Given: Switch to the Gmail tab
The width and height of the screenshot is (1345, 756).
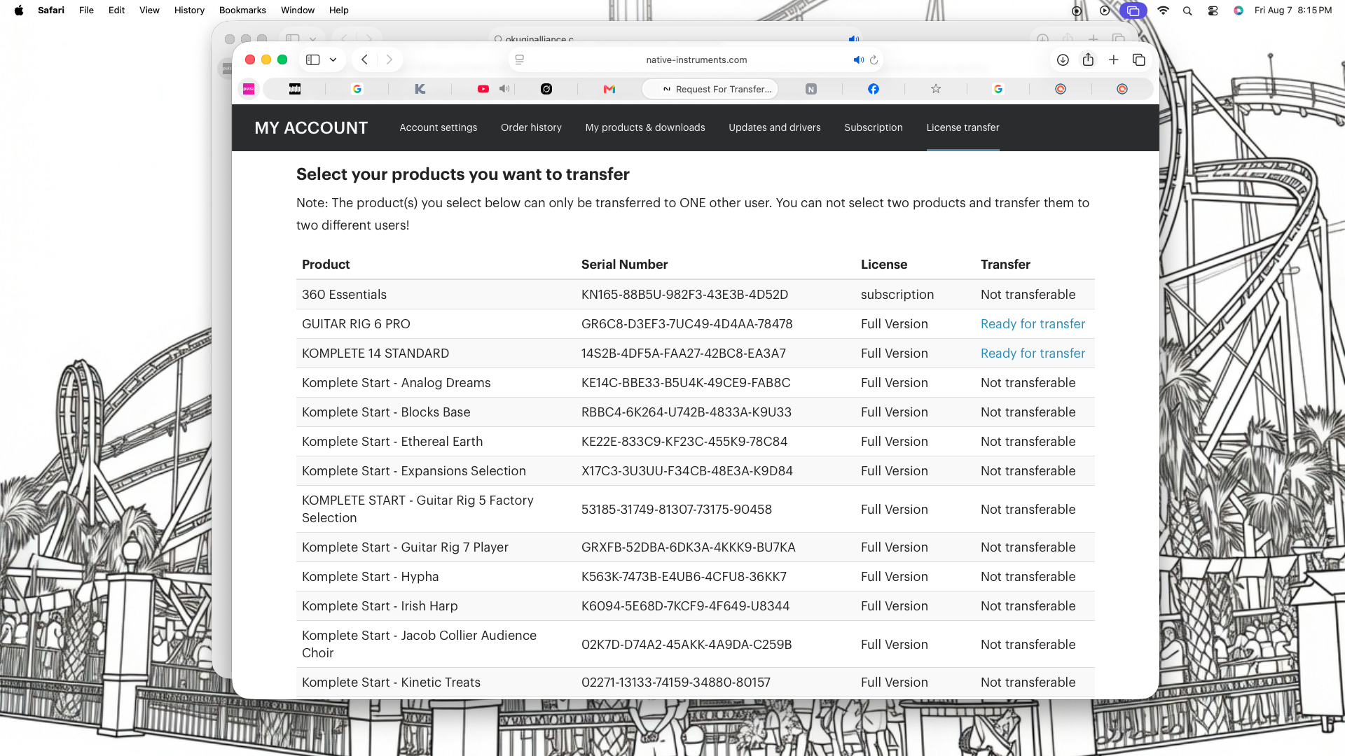Looking at the screenshot, I should coord(609,89).
